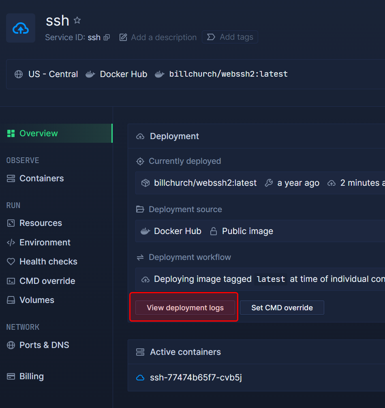
Task: Click the star icon next to ssh
Action: [77, 20]
